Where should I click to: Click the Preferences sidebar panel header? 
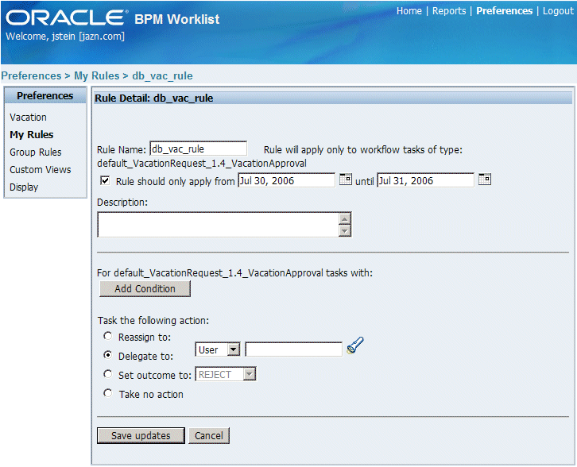click(x=45, y=95)
